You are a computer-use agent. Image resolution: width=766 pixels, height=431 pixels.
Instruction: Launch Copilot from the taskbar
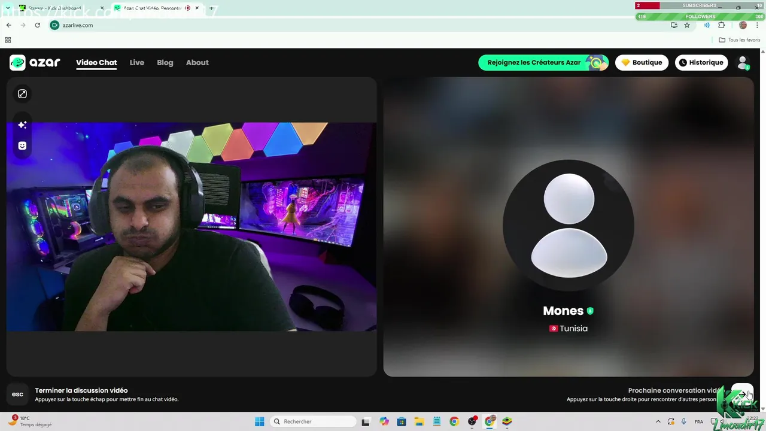pyautogui.click(x=384, y=421)
